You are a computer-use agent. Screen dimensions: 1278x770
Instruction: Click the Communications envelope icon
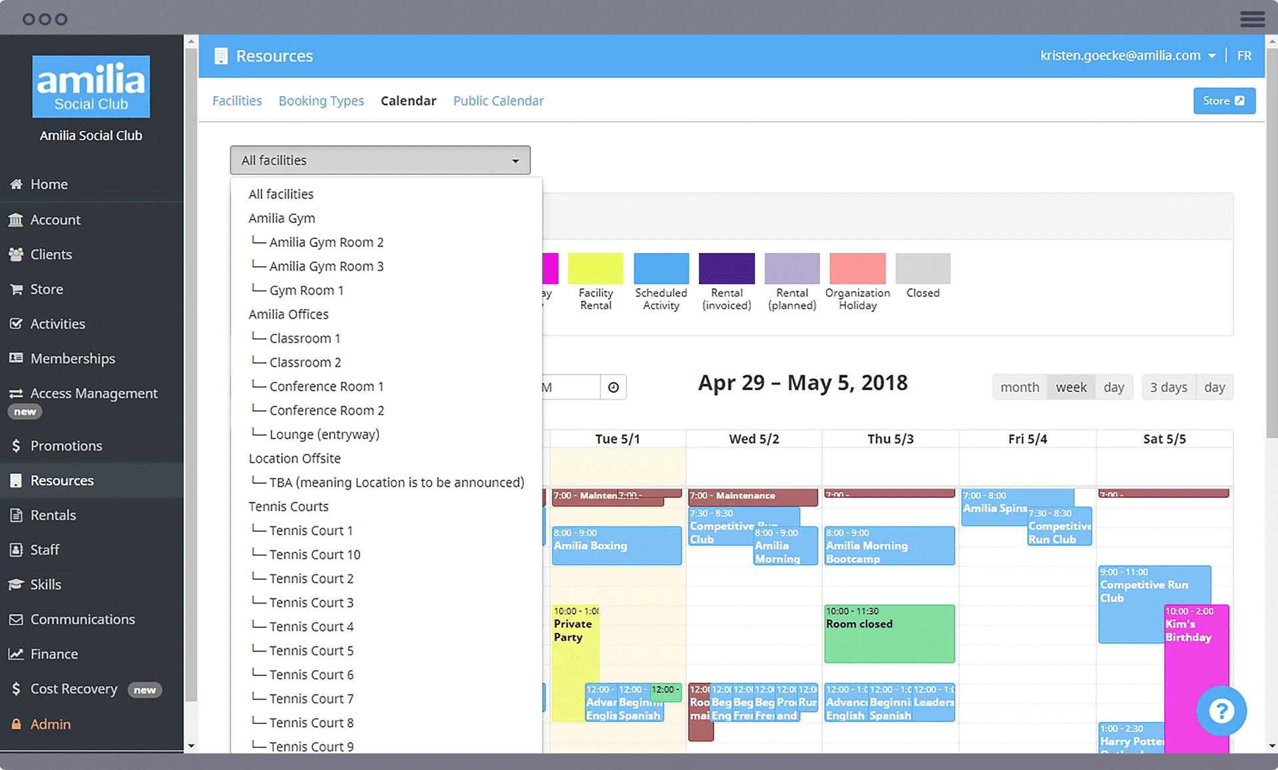coord(16,620)
